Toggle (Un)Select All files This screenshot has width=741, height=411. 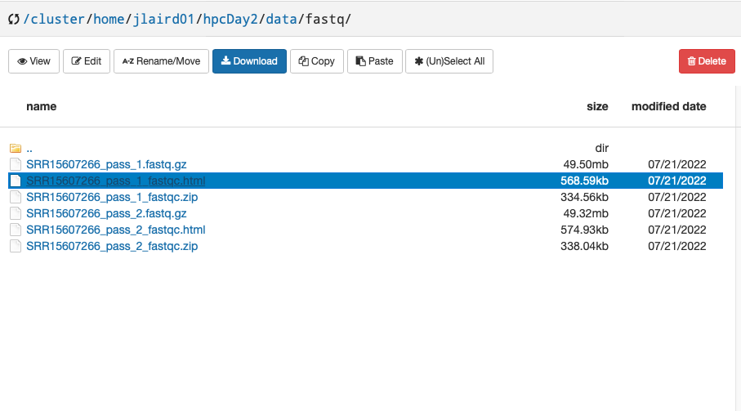point(449,61)
